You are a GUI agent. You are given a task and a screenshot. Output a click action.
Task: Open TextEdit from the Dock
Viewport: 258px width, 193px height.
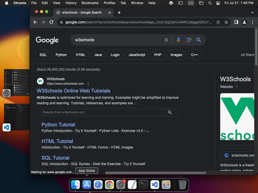tap(132, 185)
